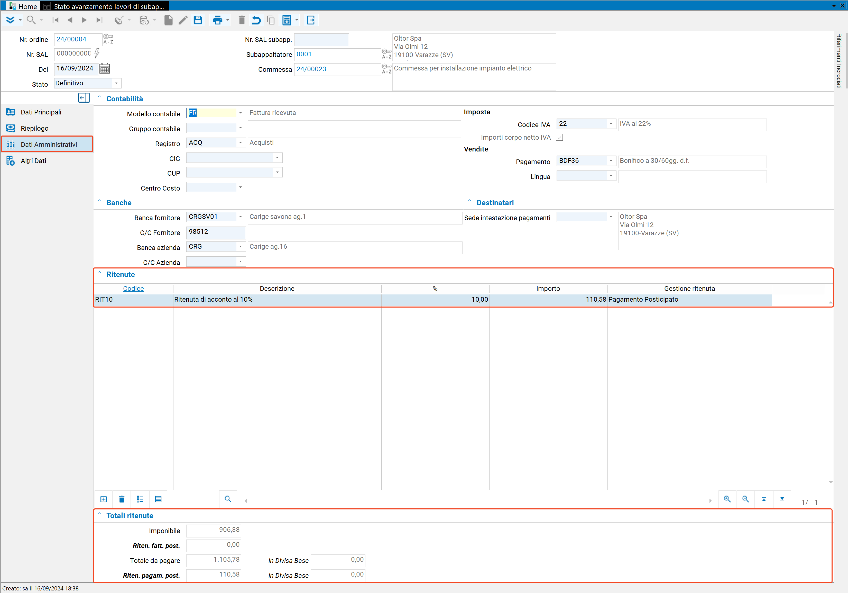Open the Stato dropdown
848x593 pixels.
pos(116,83)
